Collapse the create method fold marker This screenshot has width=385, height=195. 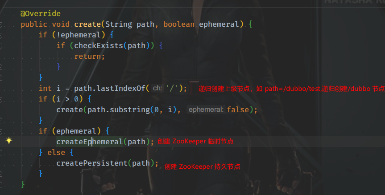point(1,24)
